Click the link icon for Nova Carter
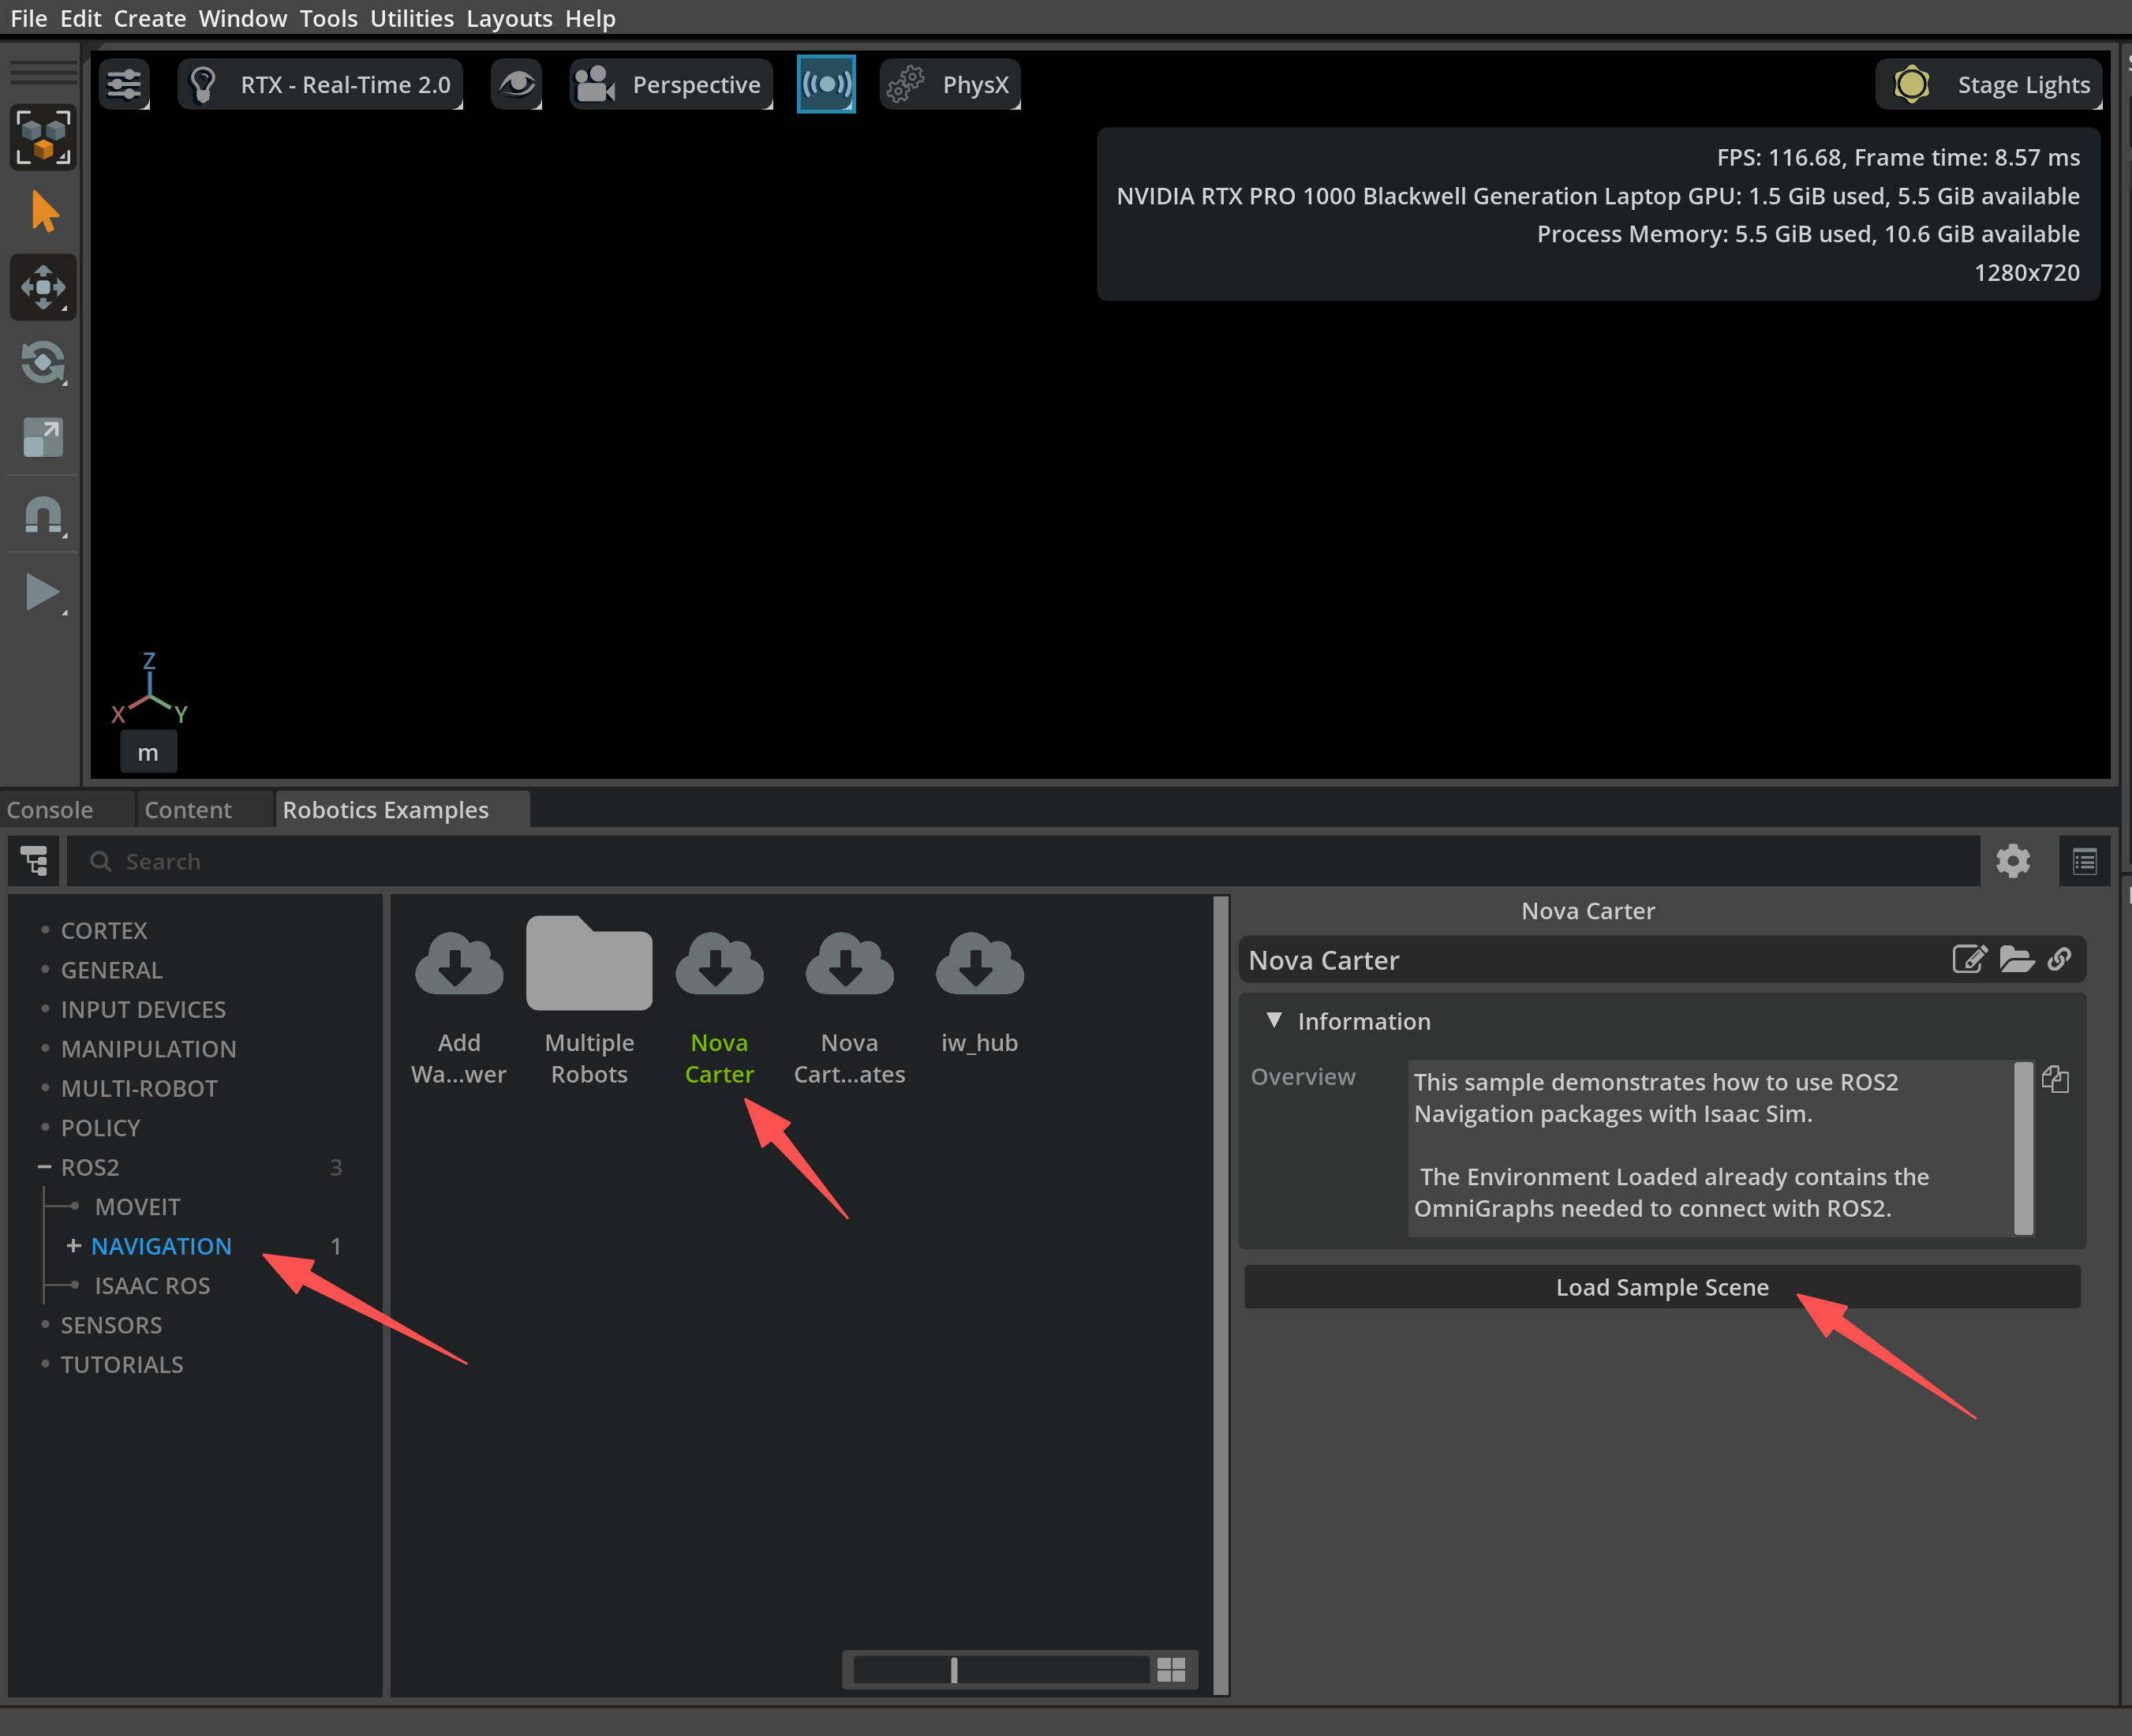 [2059, 960]
